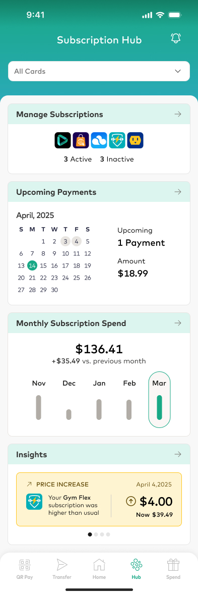Expand Monthly Subscription Spend details arrow
The image size is (198, 595).
pyautogui.click(x=178, y=323)
